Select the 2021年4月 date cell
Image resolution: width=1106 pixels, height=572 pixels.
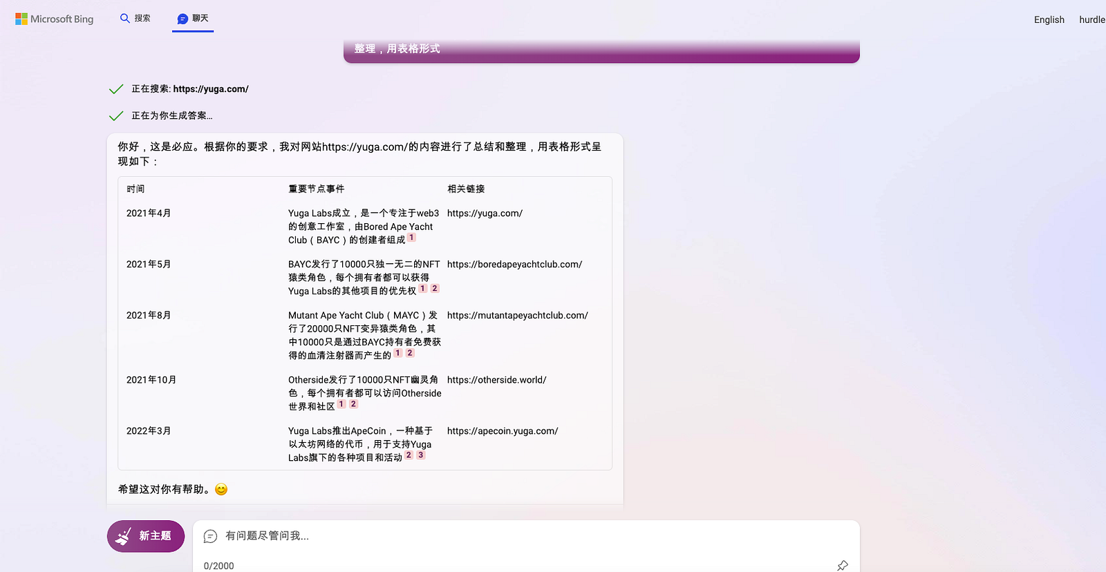pos(149,213)
